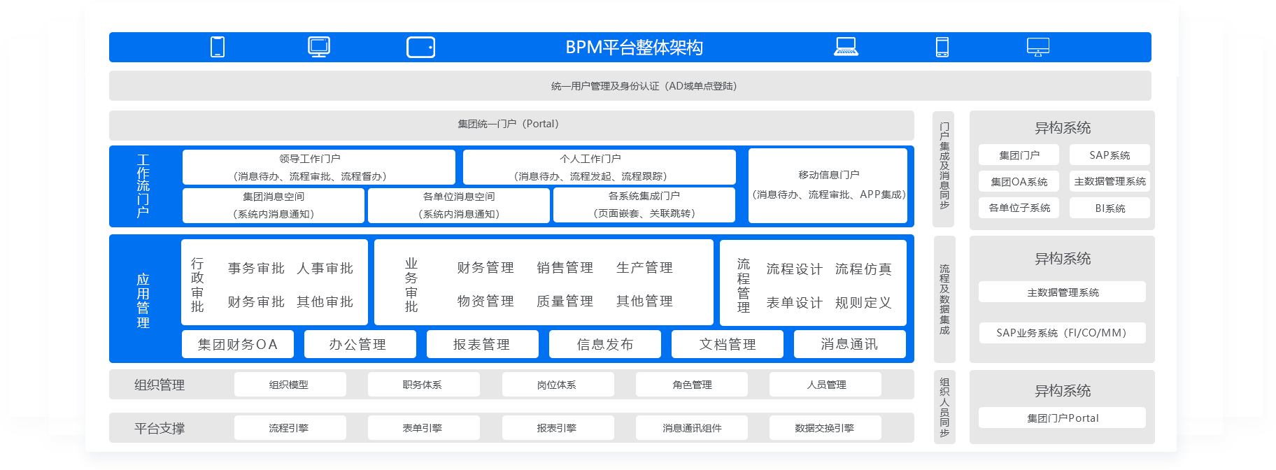Select the 集团财务OA module
Viewport: 1276px width, 470px height.
pyautogui.click(x=238, y=344)
